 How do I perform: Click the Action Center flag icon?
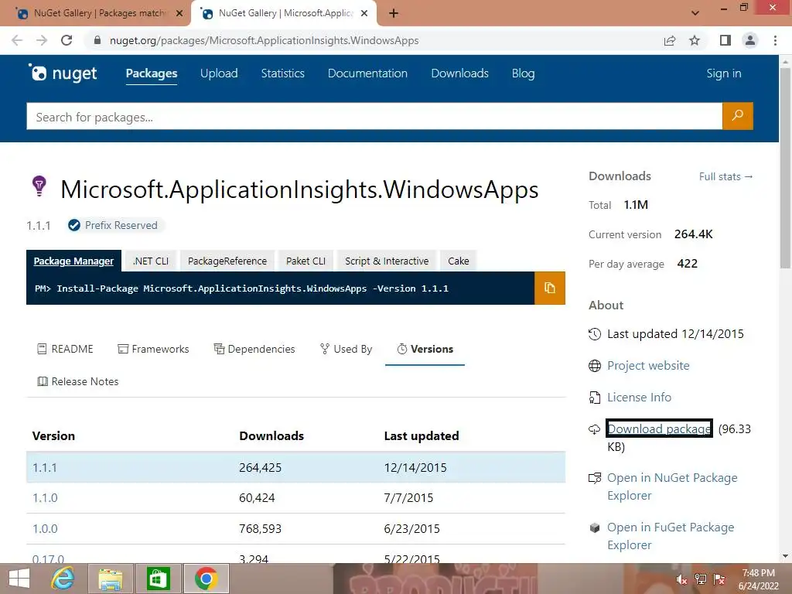(x=719, y=579)
